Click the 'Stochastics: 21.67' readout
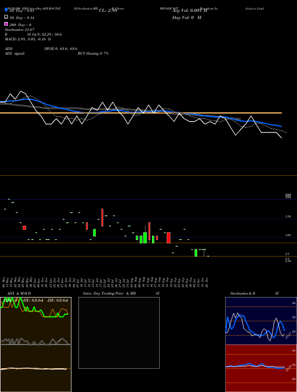 20,30
